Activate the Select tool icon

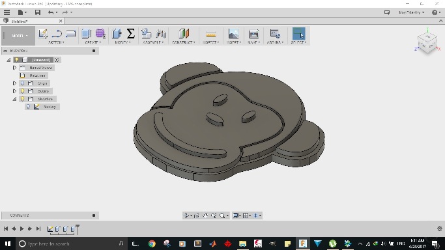tap(298, 33)
